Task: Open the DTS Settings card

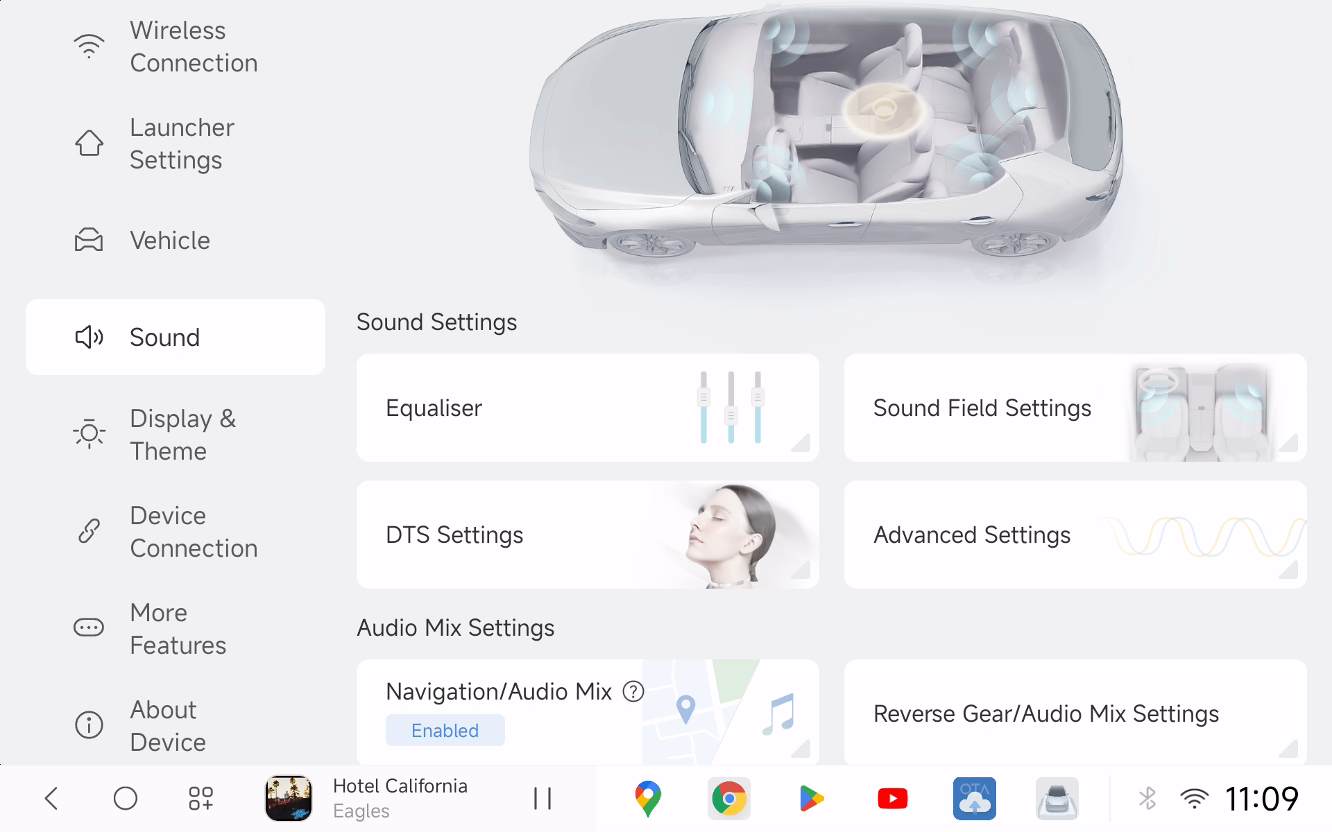Action: 588,535
